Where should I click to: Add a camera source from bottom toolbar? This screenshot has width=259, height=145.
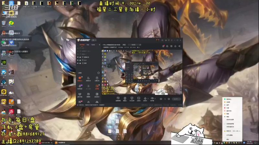(125, 99)
